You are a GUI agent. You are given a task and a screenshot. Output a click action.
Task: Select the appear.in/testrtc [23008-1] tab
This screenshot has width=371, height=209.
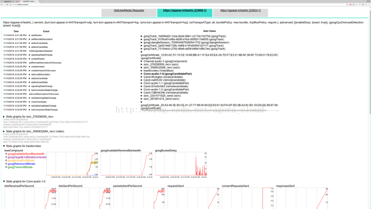point(185,13)
